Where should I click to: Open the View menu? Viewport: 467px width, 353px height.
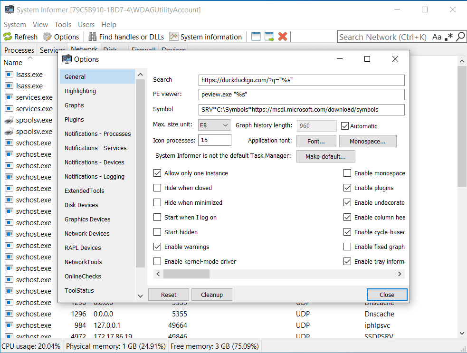(x=40, y=24)
